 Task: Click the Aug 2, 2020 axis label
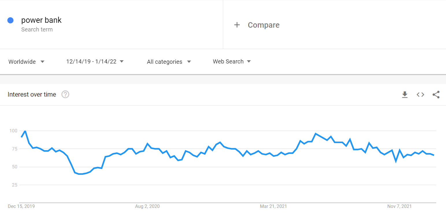pos(147,206)
